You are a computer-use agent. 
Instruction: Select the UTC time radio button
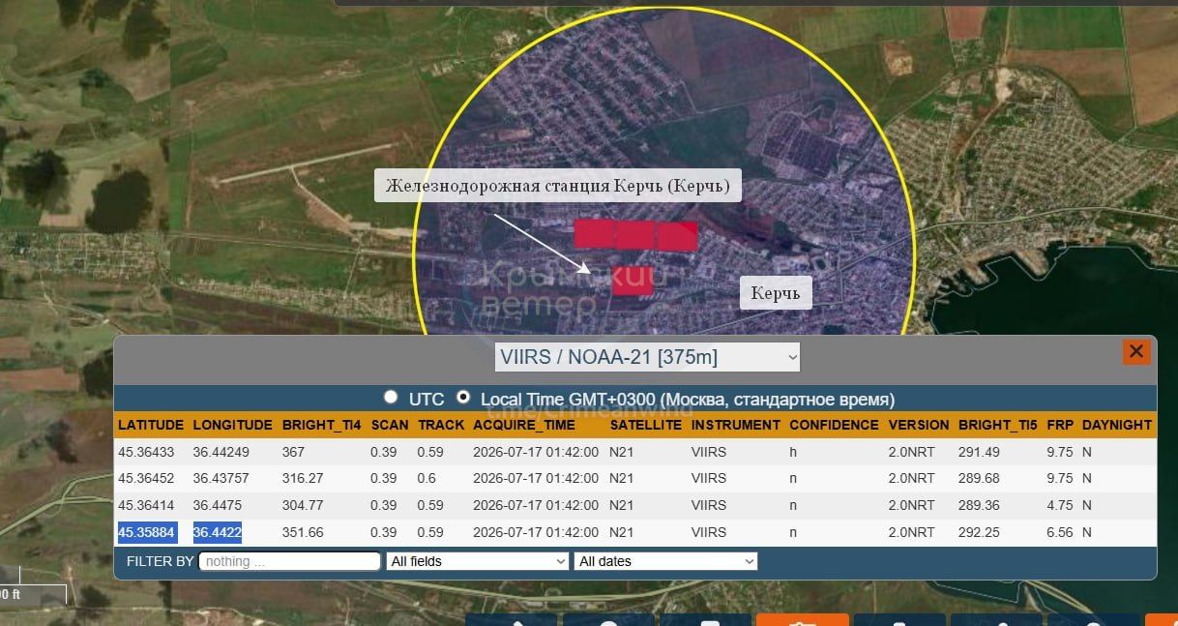click(x=391, y=398)
